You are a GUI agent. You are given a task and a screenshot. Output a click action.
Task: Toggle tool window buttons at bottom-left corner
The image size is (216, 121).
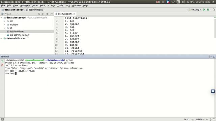tap(2, 119)
